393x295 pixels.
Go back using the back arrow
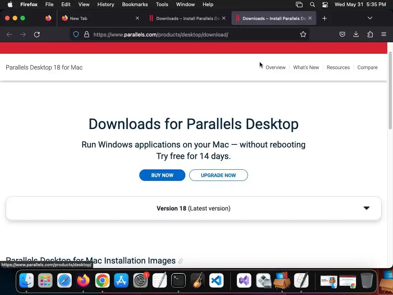[x=9, y=34]
